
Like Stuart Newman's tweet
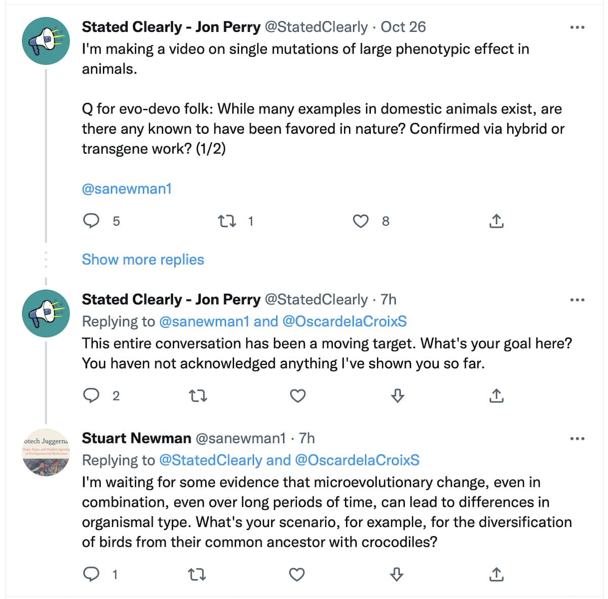(297, 574)
